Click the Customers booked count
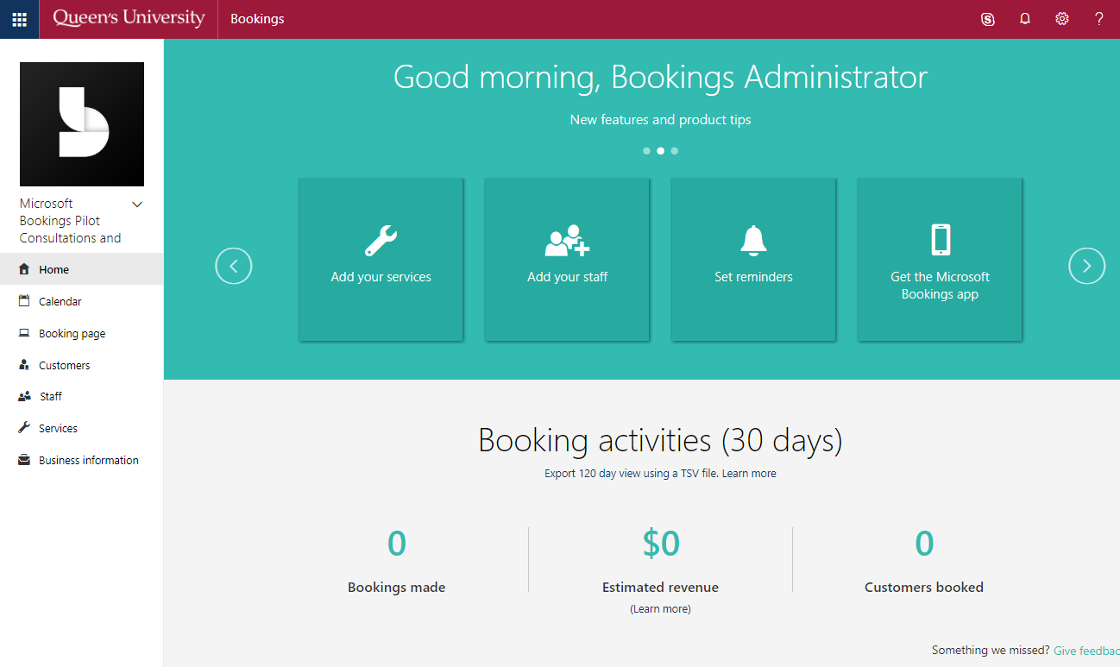The height and width of the screenshot is (667, 1120). click(x=924, y=544)
